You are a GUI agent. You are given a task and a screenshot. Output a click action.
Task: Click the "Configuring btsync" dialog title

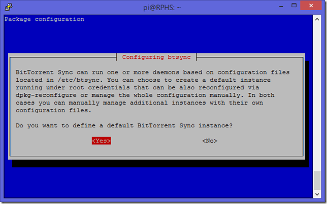tap(156, 57)
